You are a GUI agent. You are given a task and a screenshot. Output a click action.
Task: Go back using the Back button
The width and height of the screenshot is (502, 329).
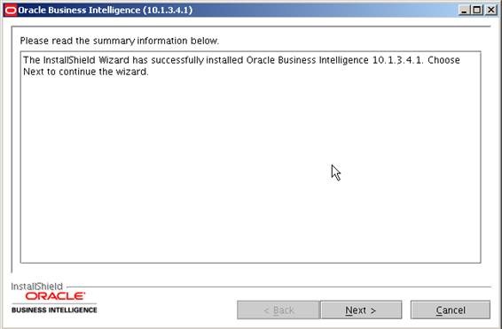(x=278, y=310)
